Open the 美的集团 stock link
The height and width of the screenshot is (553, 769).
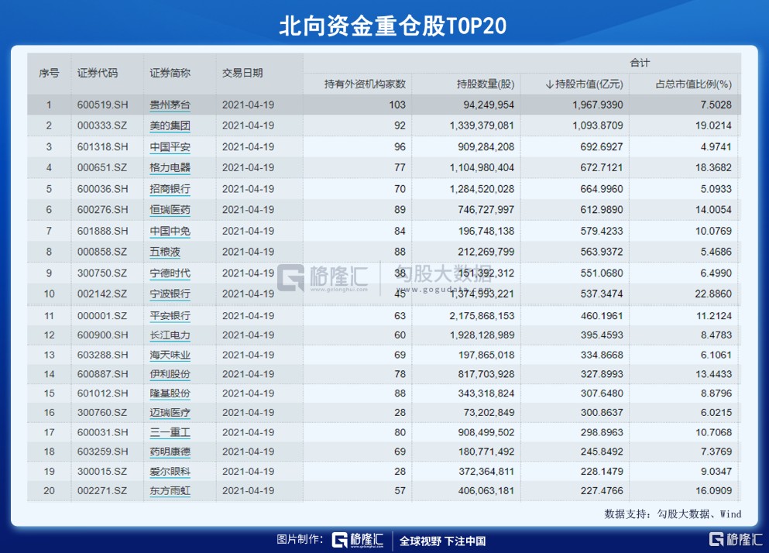pyautogui.click(x=170, y=125)
